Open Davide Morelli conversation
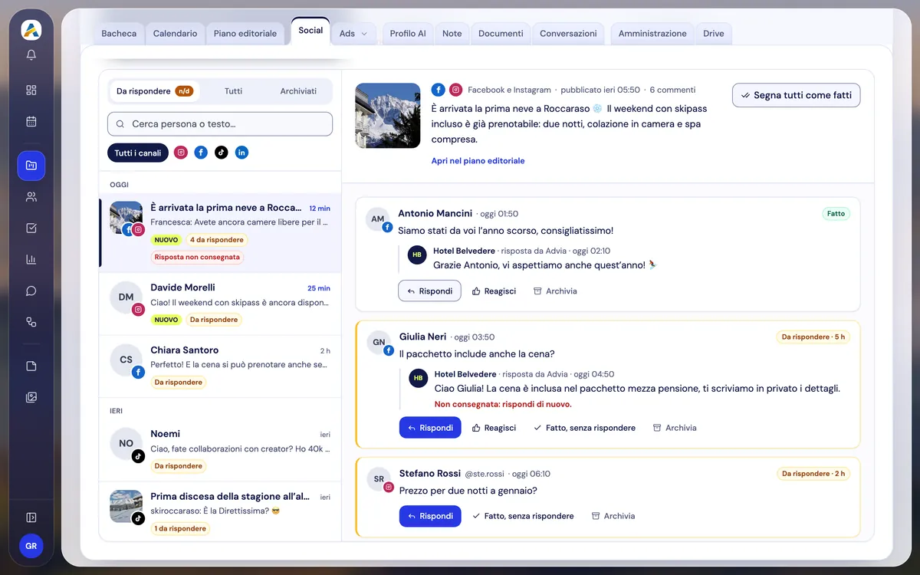The width and height of the screenshot is (920, 575). pyautogui.click(x=221, y=304)
